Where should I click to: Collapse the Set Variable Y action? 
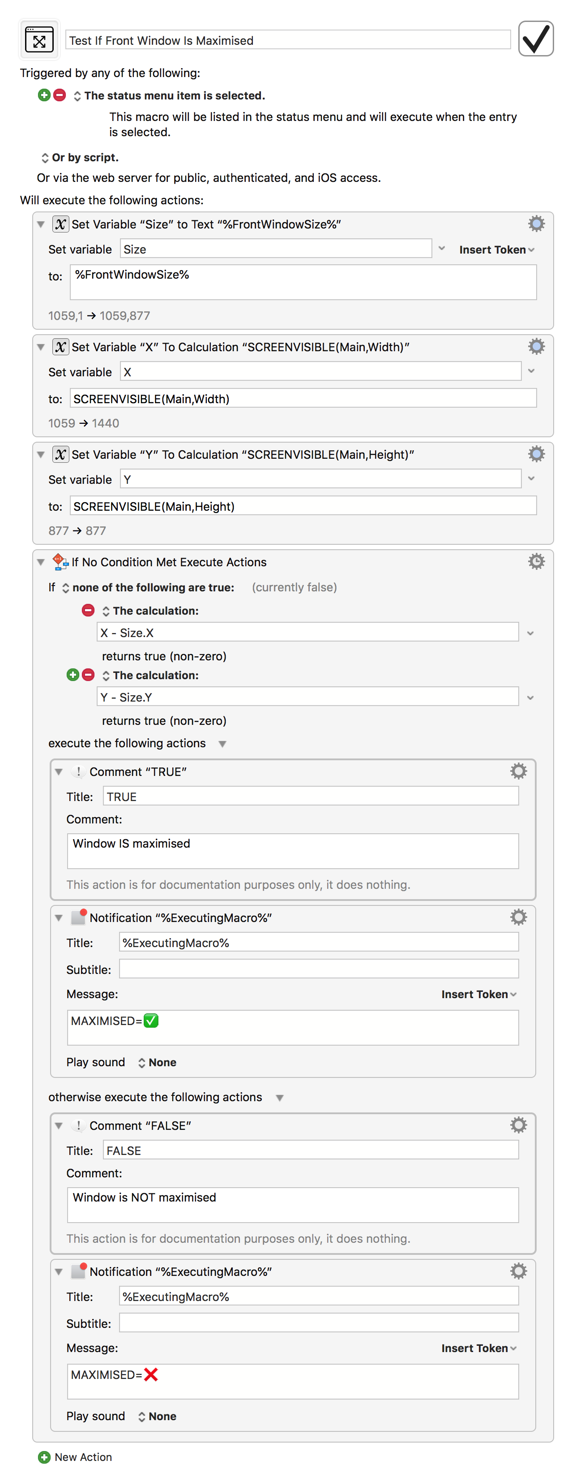(x=41, y=454)
